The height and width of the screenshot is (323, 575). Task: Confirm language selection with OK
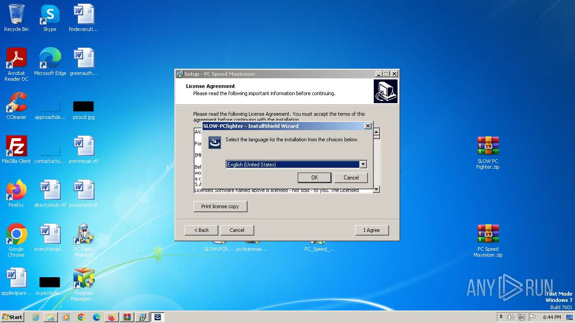coord(314,178)
